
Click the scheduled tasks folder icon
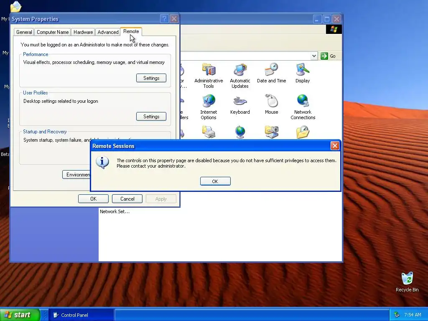[303, 132]
